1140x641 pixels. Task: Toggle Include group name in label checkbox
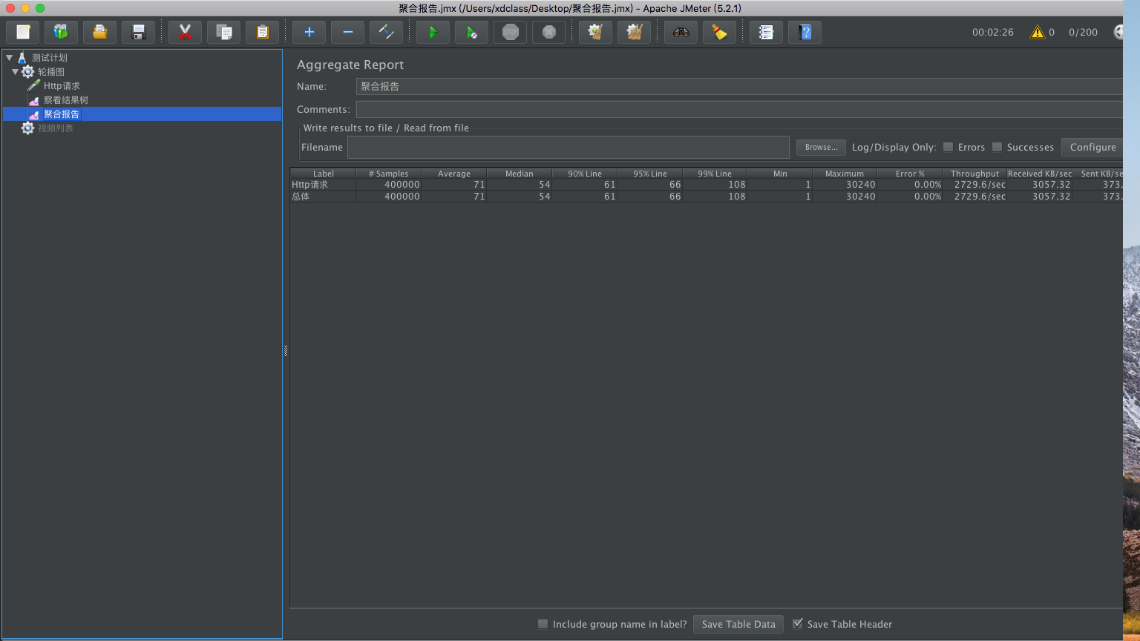(543, 624)
